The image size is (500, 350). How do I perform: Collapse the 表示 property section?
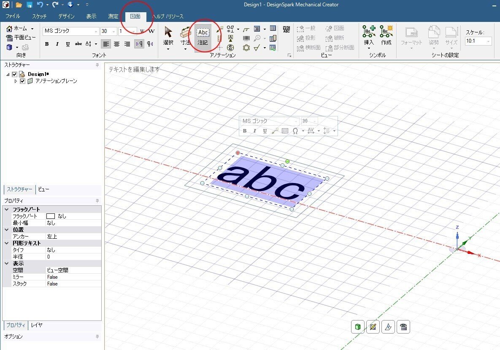[x=7, y=263]
